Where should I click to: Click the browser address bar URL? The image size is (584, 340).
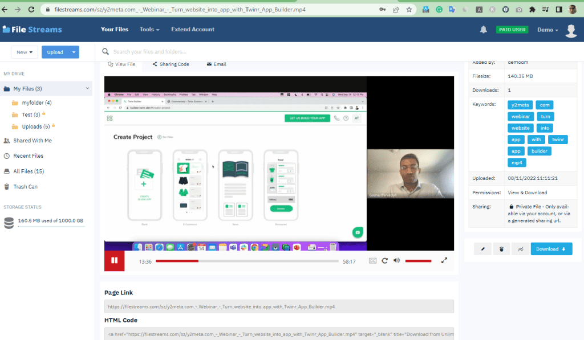[180, 10]
